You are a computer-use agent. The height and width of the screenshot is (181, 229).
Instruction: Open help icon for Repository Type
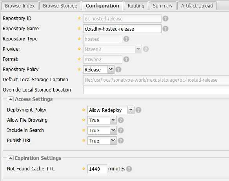click(x=126, y=39)
